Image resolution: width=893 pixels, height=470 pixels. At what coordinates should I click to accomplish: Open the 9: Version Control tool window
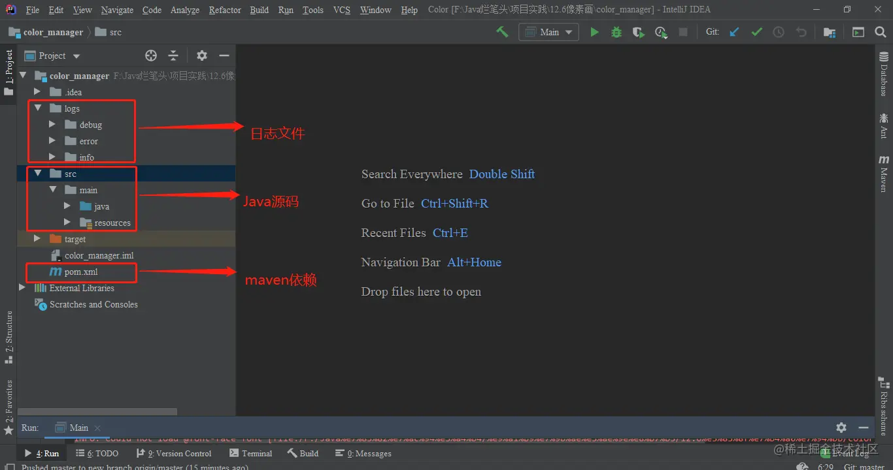pos(174,453)
